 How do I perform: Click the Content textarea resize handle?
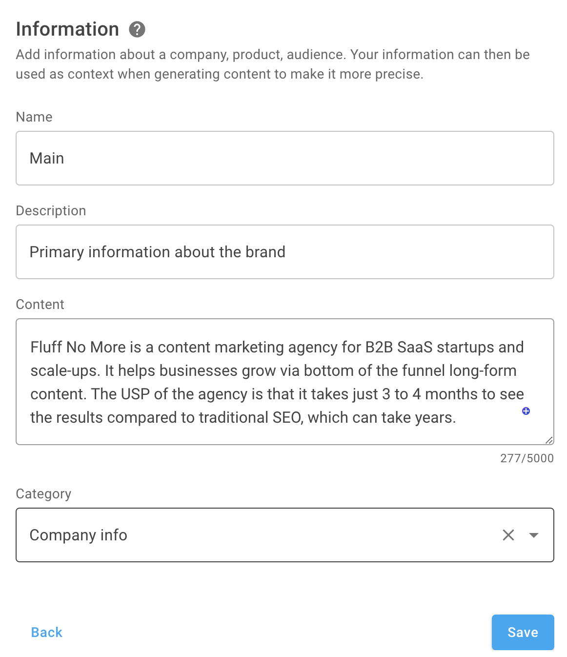[x=549, y=440]
